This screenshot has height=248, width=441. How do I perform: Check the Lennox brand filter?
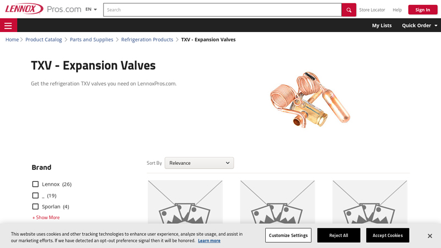click(35, 184)
